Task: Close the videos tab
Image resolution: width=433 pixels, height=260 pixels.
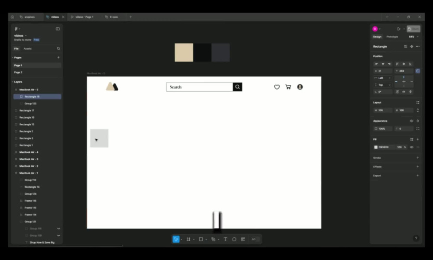Action: click(x=63, y=17)
